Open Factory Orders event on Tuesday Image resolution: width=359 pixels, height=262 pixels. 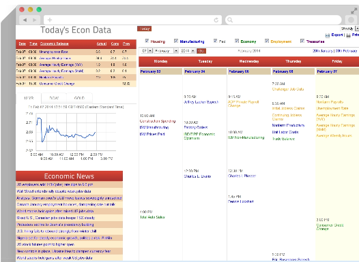click(x=196, y=127)
